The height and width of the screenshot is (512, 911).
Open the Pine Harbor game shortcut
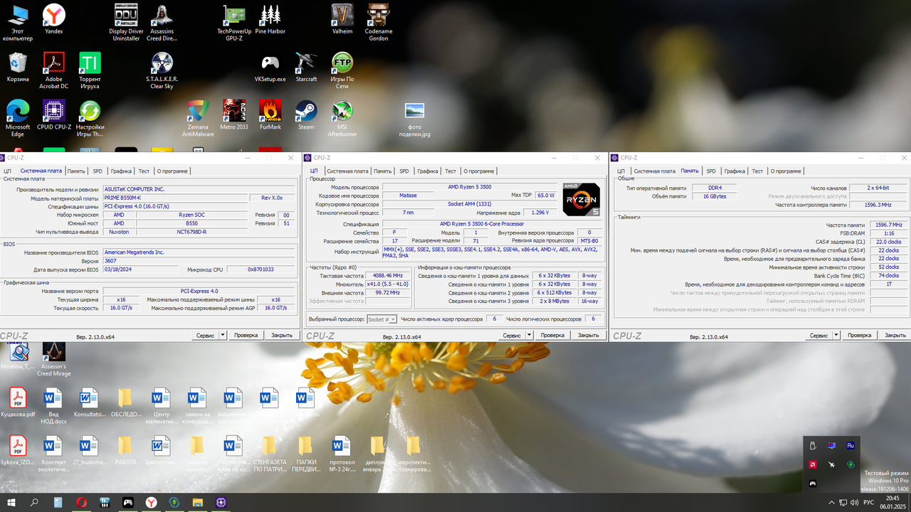[270, 20]
